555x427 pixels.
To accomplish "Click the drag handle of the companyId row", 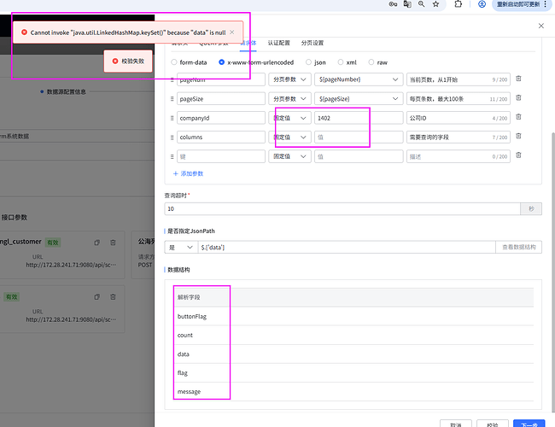I will 172,118.
